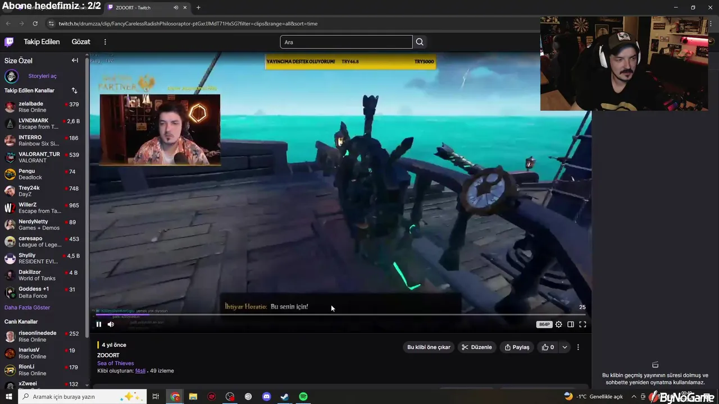Focus the Ara search field
Image resolution: width=719 pixels, height=404 pixels.
click(346, 42)
